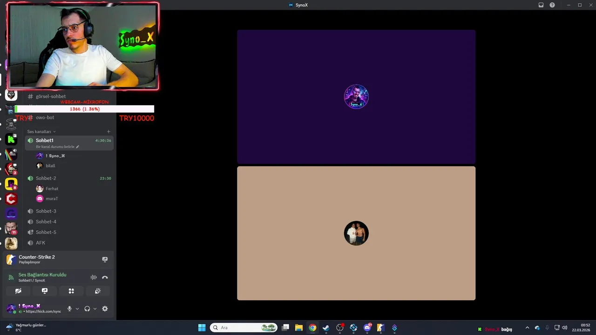596x335 pixels.
Task: Open user settings gear icon
Action: [105, 308]
